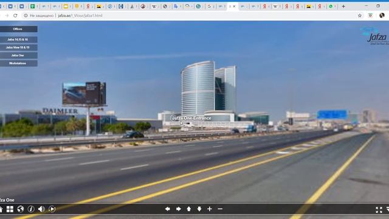
Task: Switch to the Google Translate tab
Action: [176, 7]
